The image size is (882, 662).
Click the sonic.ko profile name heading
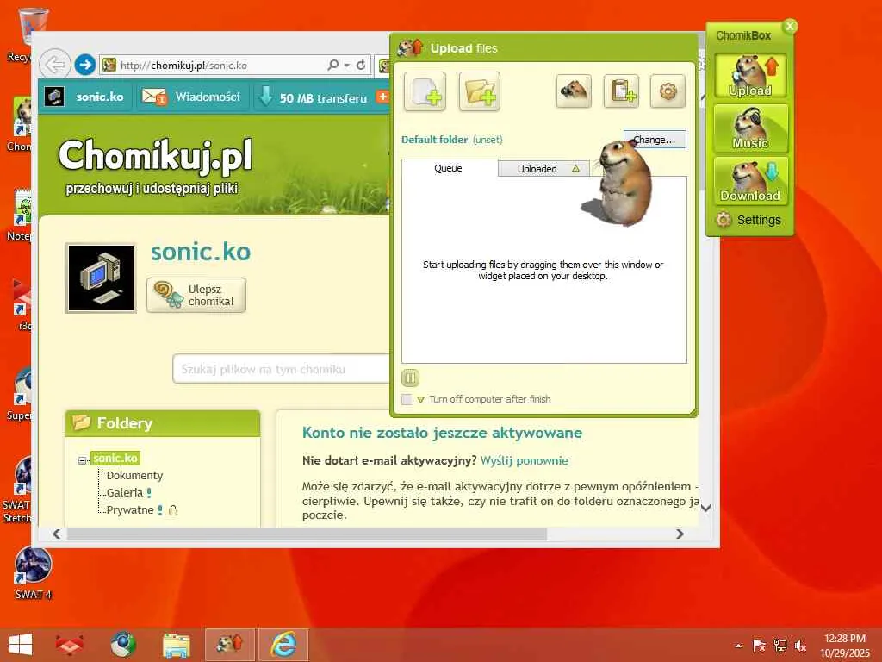[x=200, y=252]
